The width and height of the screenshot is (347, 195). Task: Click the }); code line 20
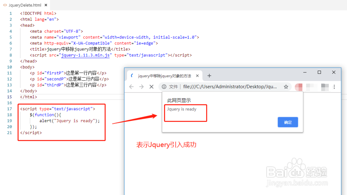[33, 127]
